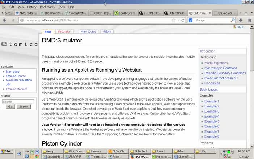
Task: Open the Introduction sidebar link
Action: pos(207,52)
